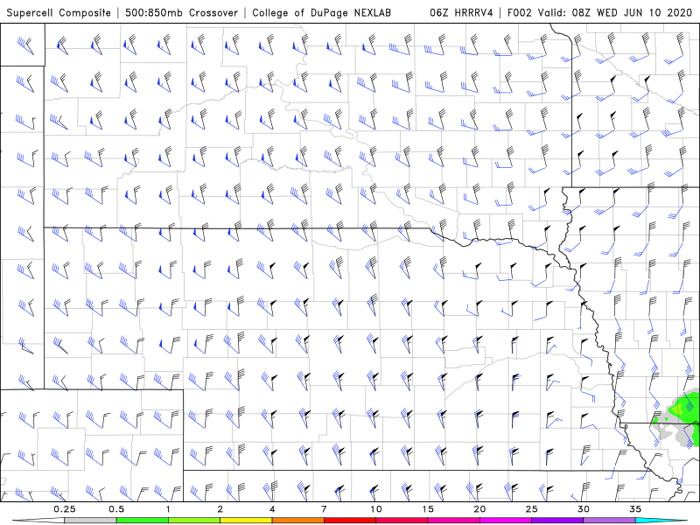Image resolution: width=700 pixels, height=525 pixels.
Task: Click the "Supercell Composite" title text
Action: pyautogui.click(x=59, y=12)
